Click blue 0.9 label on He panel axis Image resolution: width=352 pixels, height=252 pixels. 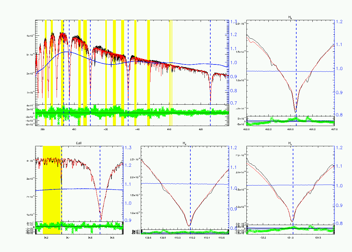point(339,205)
